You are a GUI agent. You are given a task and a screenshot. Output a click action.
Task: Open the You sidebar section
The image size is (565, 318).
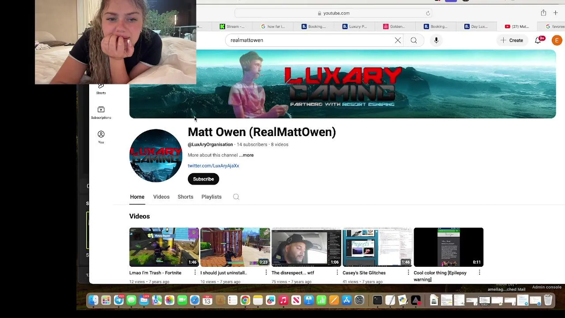coord(101,137)
